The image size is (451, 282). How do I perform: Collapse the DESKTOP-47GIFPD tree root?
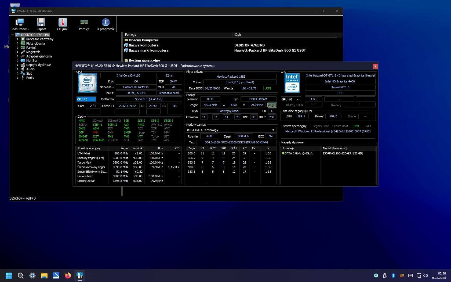[x=12, y=35]
